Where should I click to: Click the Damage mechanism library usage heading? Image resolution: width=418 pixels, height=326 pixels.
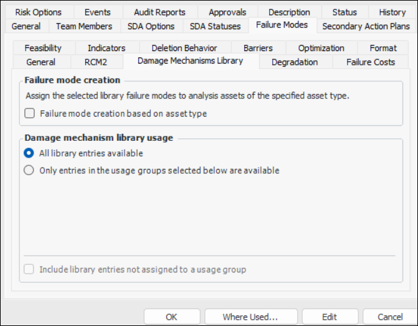(x=98, y=138)
